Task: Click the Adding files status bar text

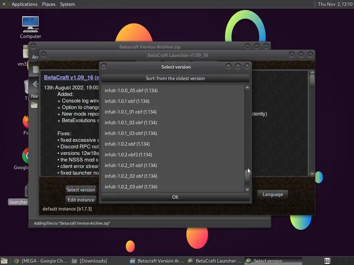Action: click(x=72, y=223)
